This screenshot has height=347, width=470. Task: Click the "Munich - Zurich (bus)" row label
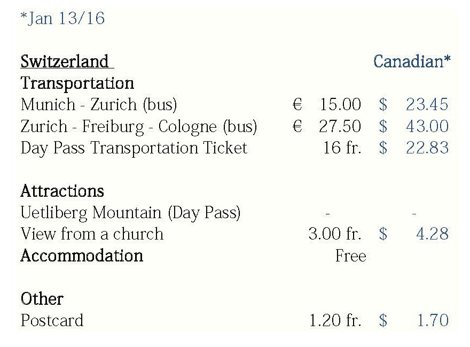coord(99,104)
